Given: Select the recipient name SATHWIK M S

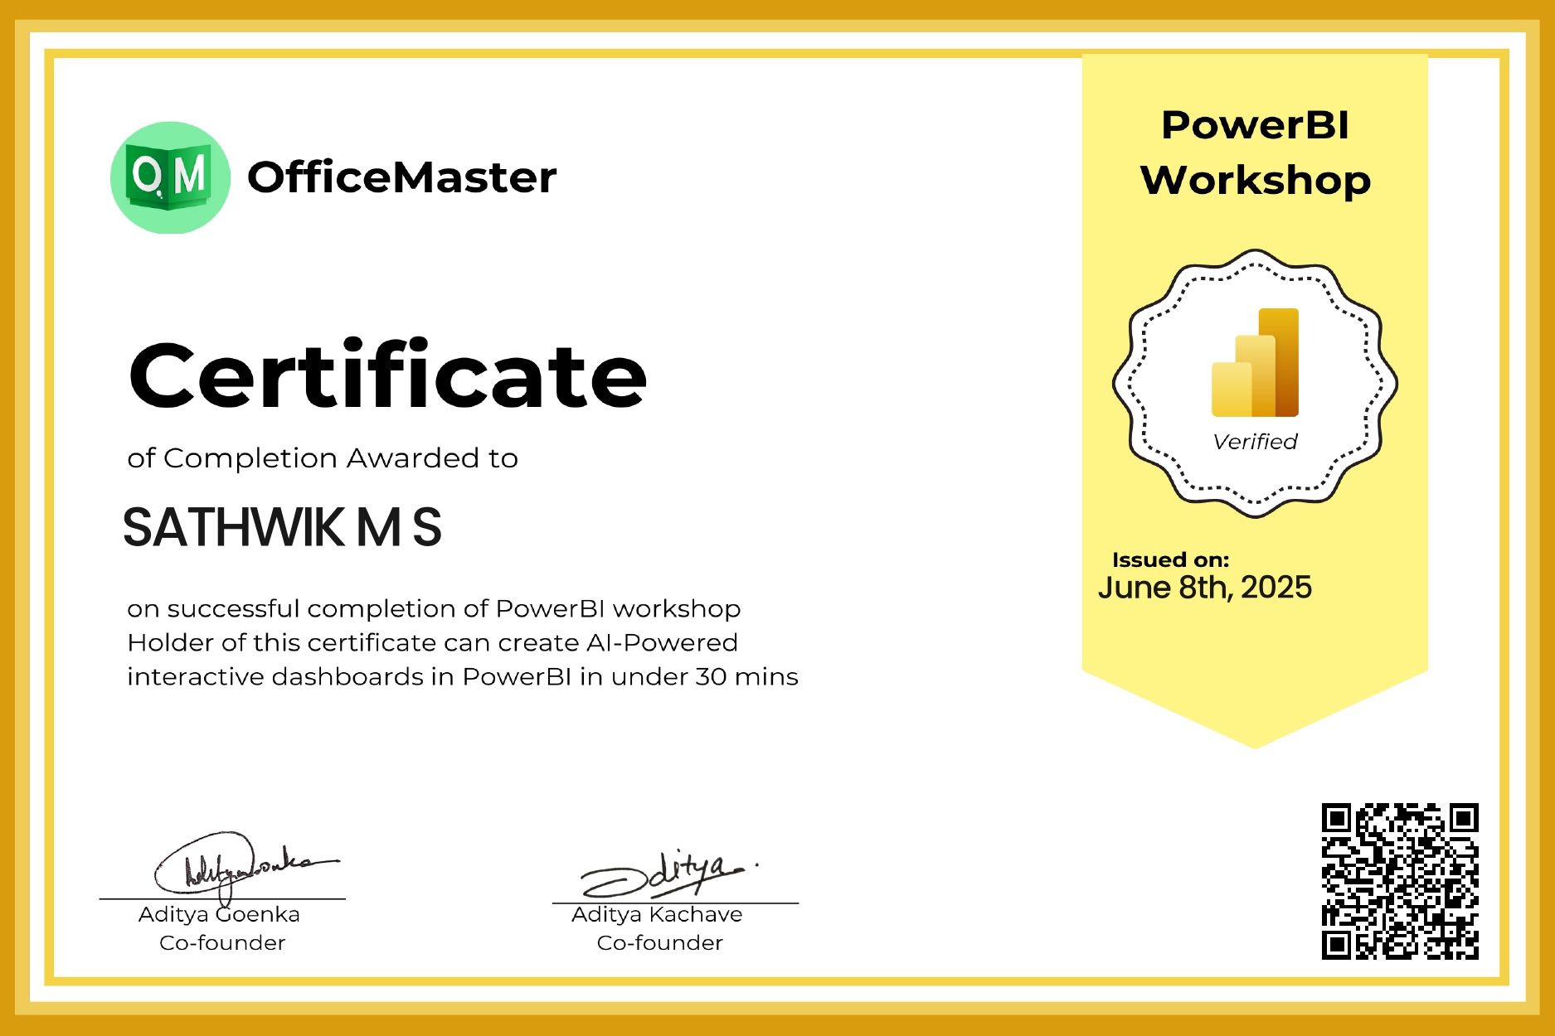Looking at the screenshot, I should (282, 527).
